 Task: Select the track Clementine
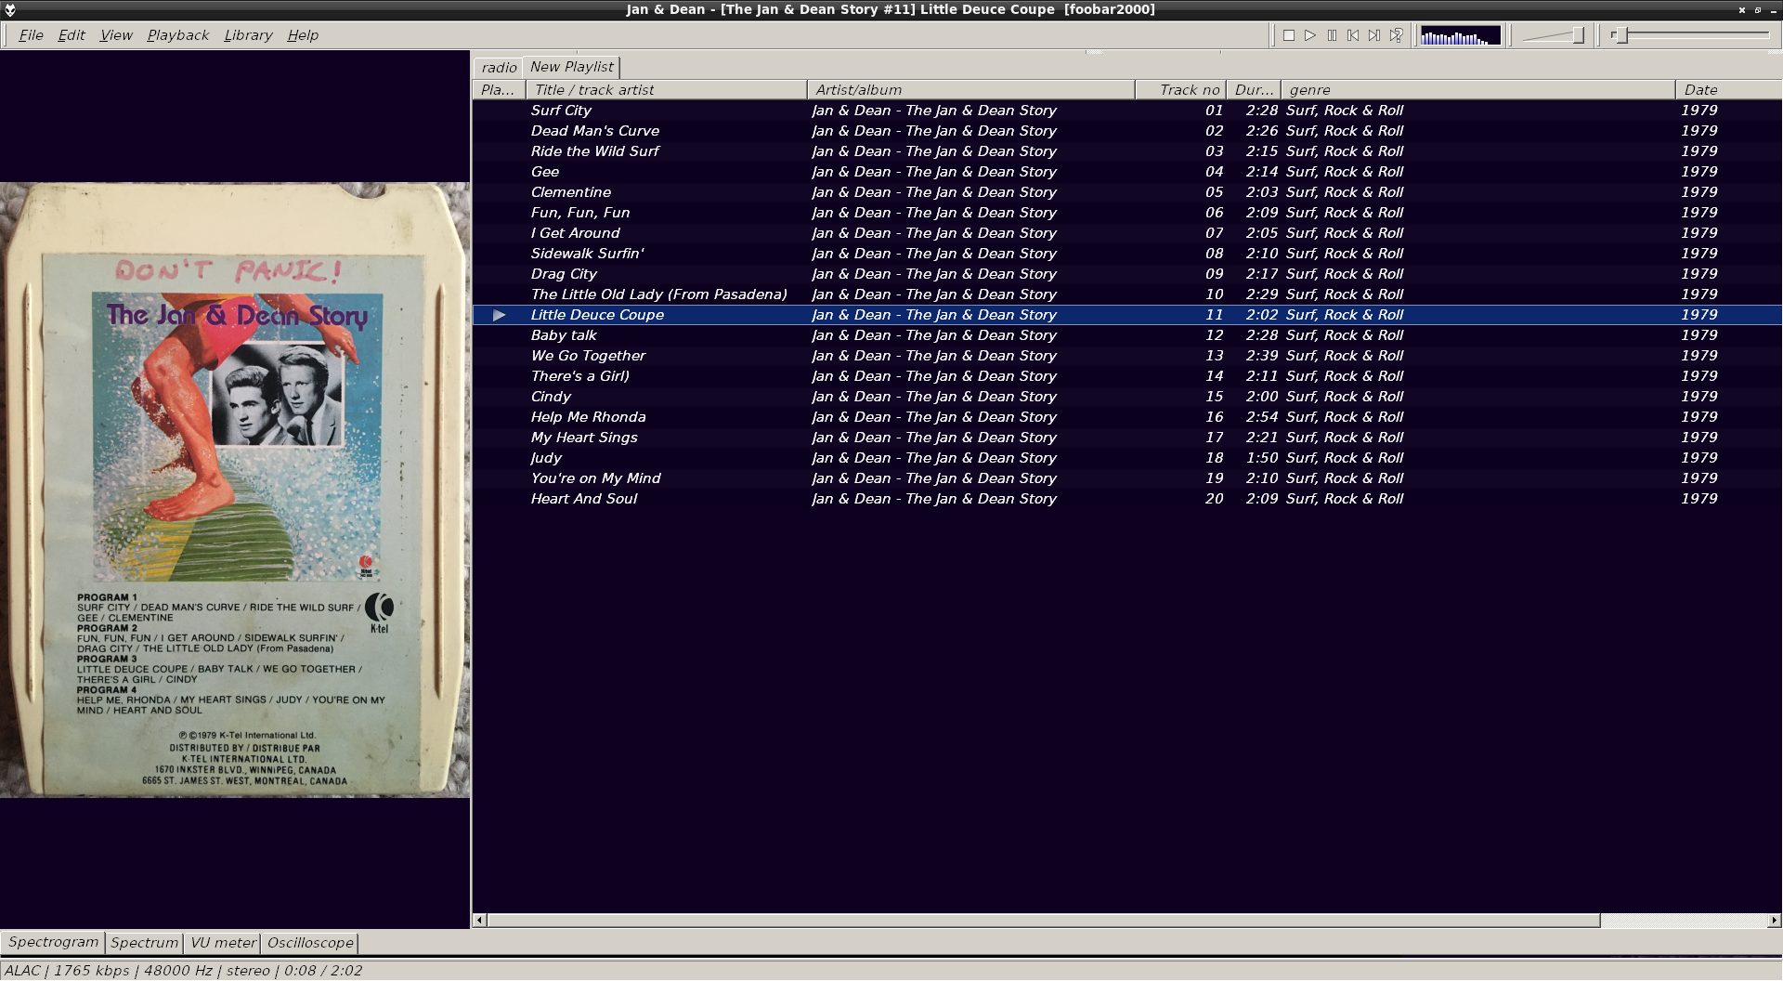click(x=1126, y=192)
